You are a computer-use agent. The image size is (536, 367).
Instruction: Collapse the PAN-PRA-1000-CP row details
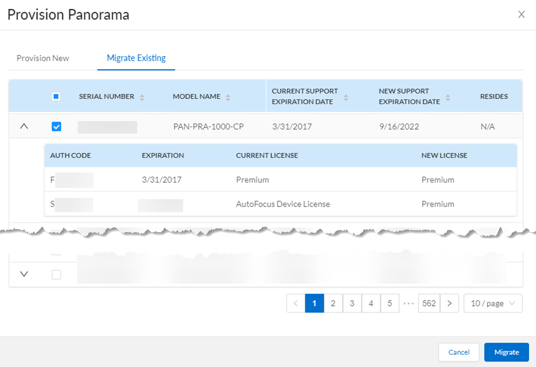(x=24, y=126)
